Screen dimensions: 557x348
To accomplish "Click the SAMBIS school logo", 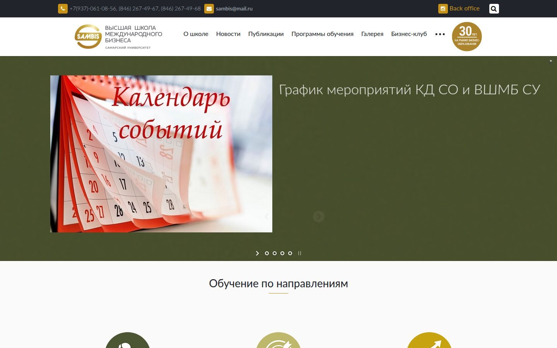I will pyautogui.click(x=118, y=37).
